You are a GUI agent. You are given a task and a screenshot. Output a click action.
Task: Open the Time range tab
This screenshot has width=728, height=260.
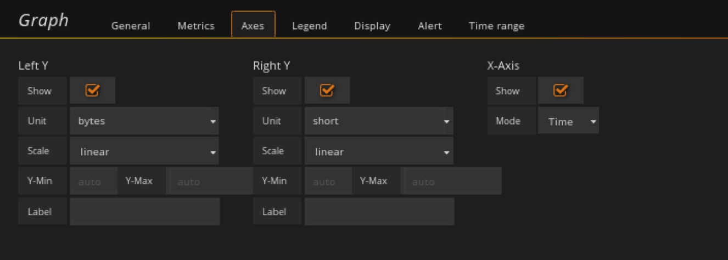pyautogui.click(x=496, y=26)
